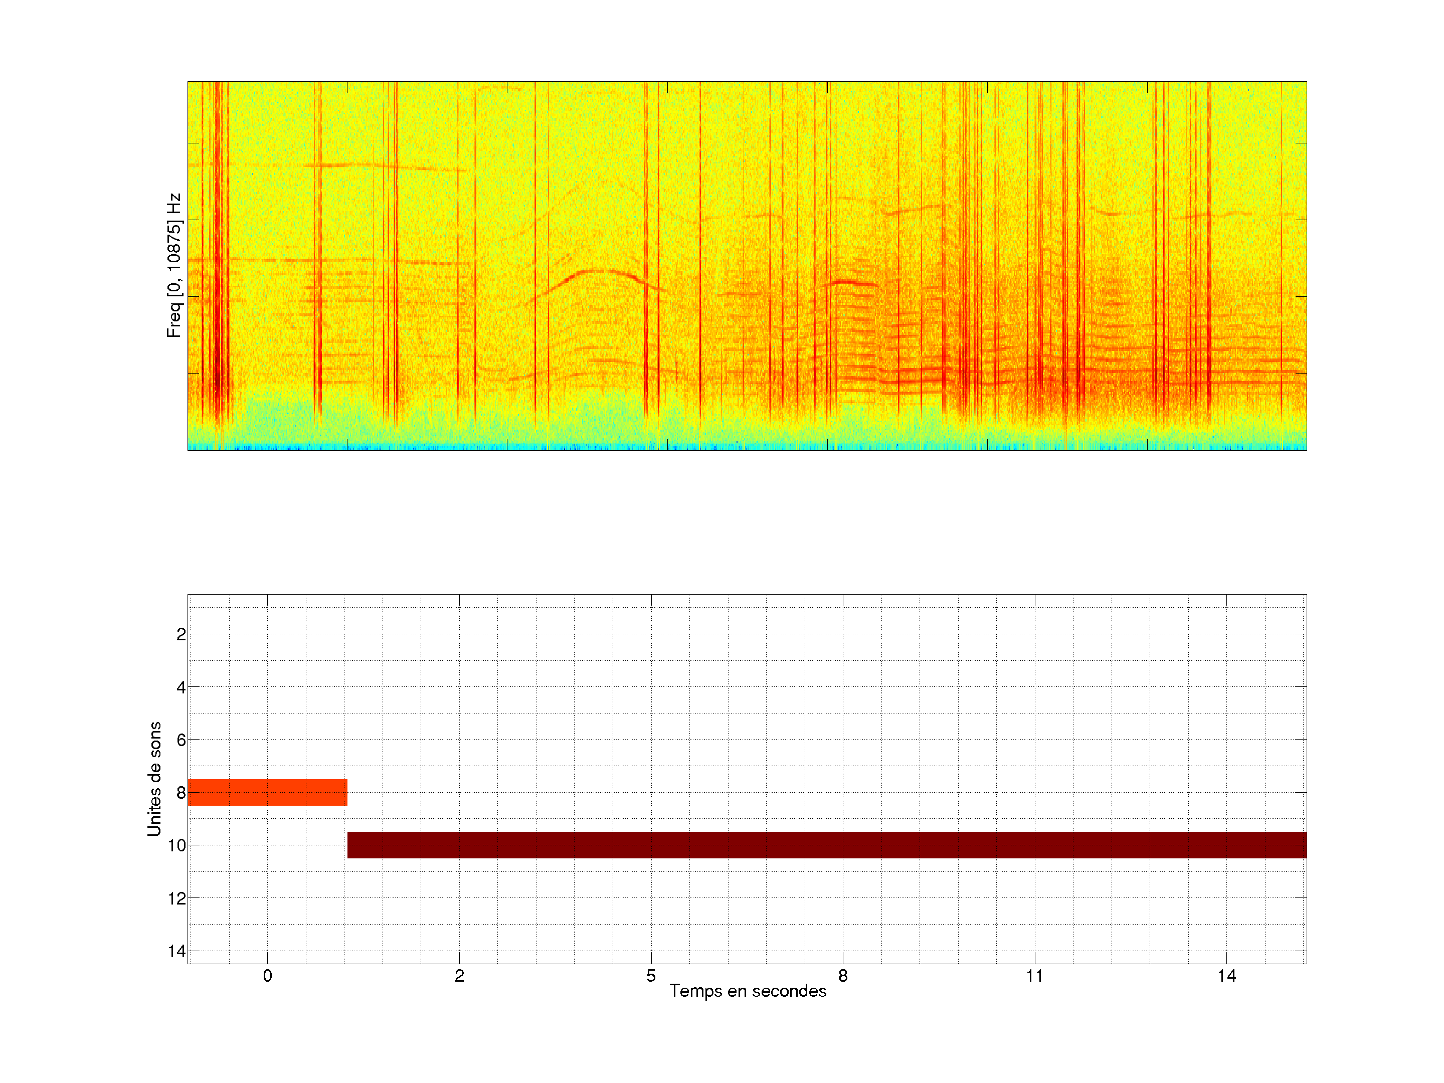Click y-axis tick label 2
The width and height of the screenshot is (1444, 1083).
pyautogui.click(x=181, y=635)
